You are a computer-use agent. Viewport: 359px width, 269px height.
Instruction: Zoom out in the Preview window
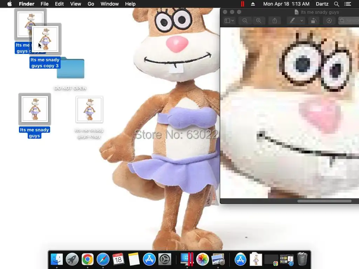pyautogui.click(x=245, y=21)
